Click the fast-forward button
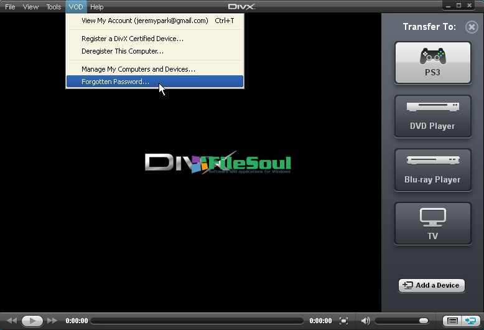Viewport: 484px width, 330px height. pos(53,321)
